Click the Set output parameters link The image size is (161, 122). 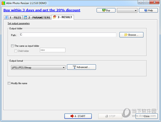pyautogui.click(x=18, y=24)
